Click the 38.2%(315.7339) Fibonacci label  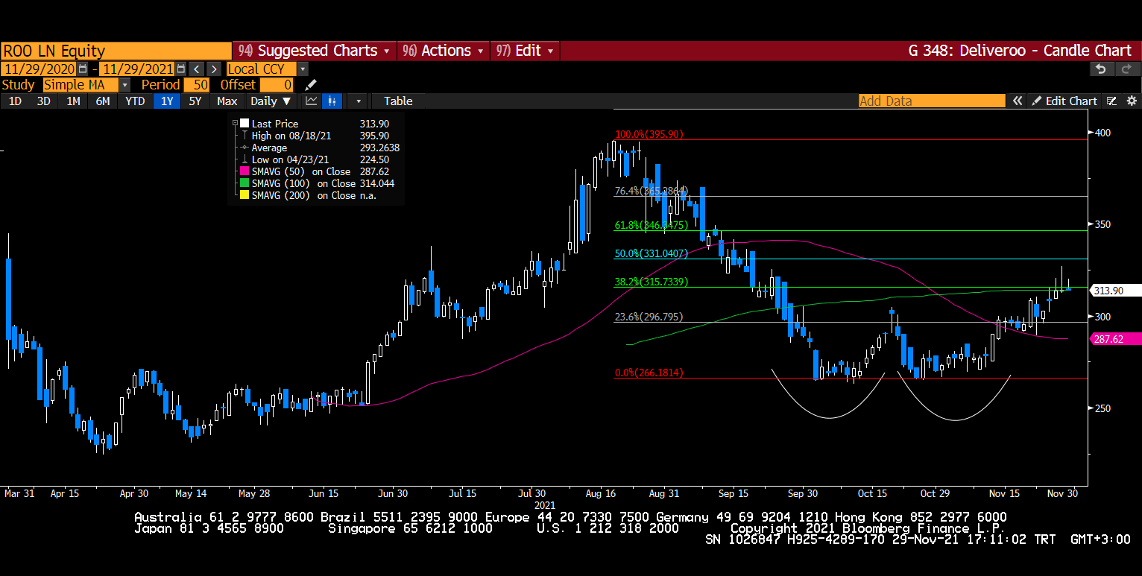point(650,282)
